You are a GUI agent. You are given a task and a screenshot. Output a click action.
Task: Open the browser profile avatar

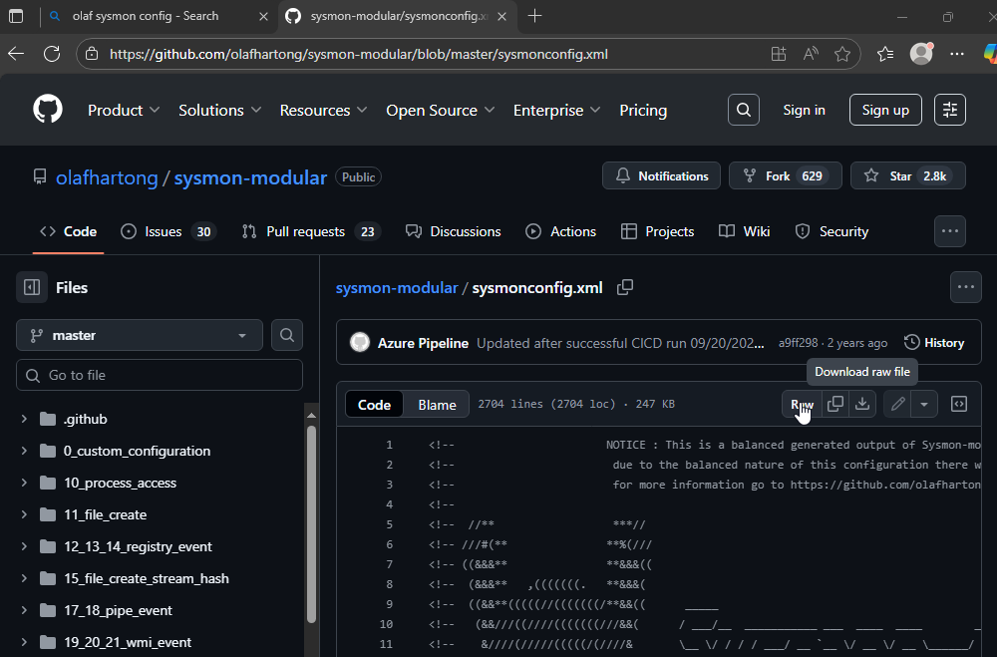[x=921, y=54]
